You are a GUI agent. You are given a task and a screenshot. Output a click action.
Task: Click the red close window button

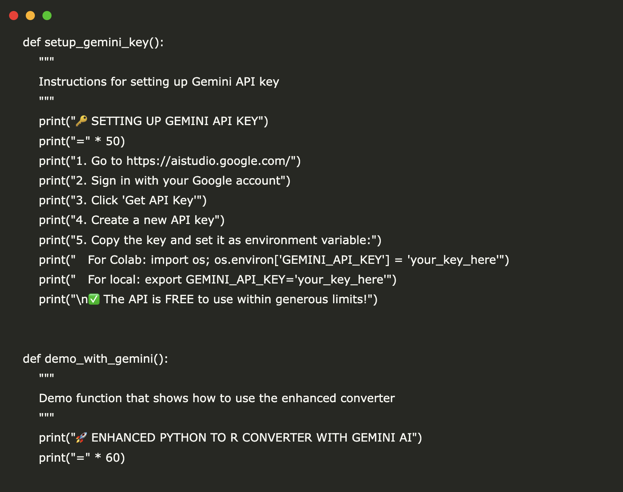coord(14,16)
